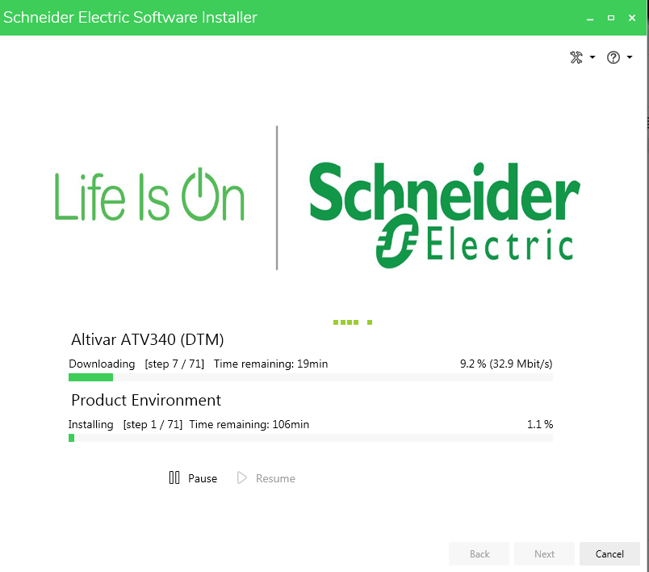Click the Altivar ATV340 download progress bar

311,377
